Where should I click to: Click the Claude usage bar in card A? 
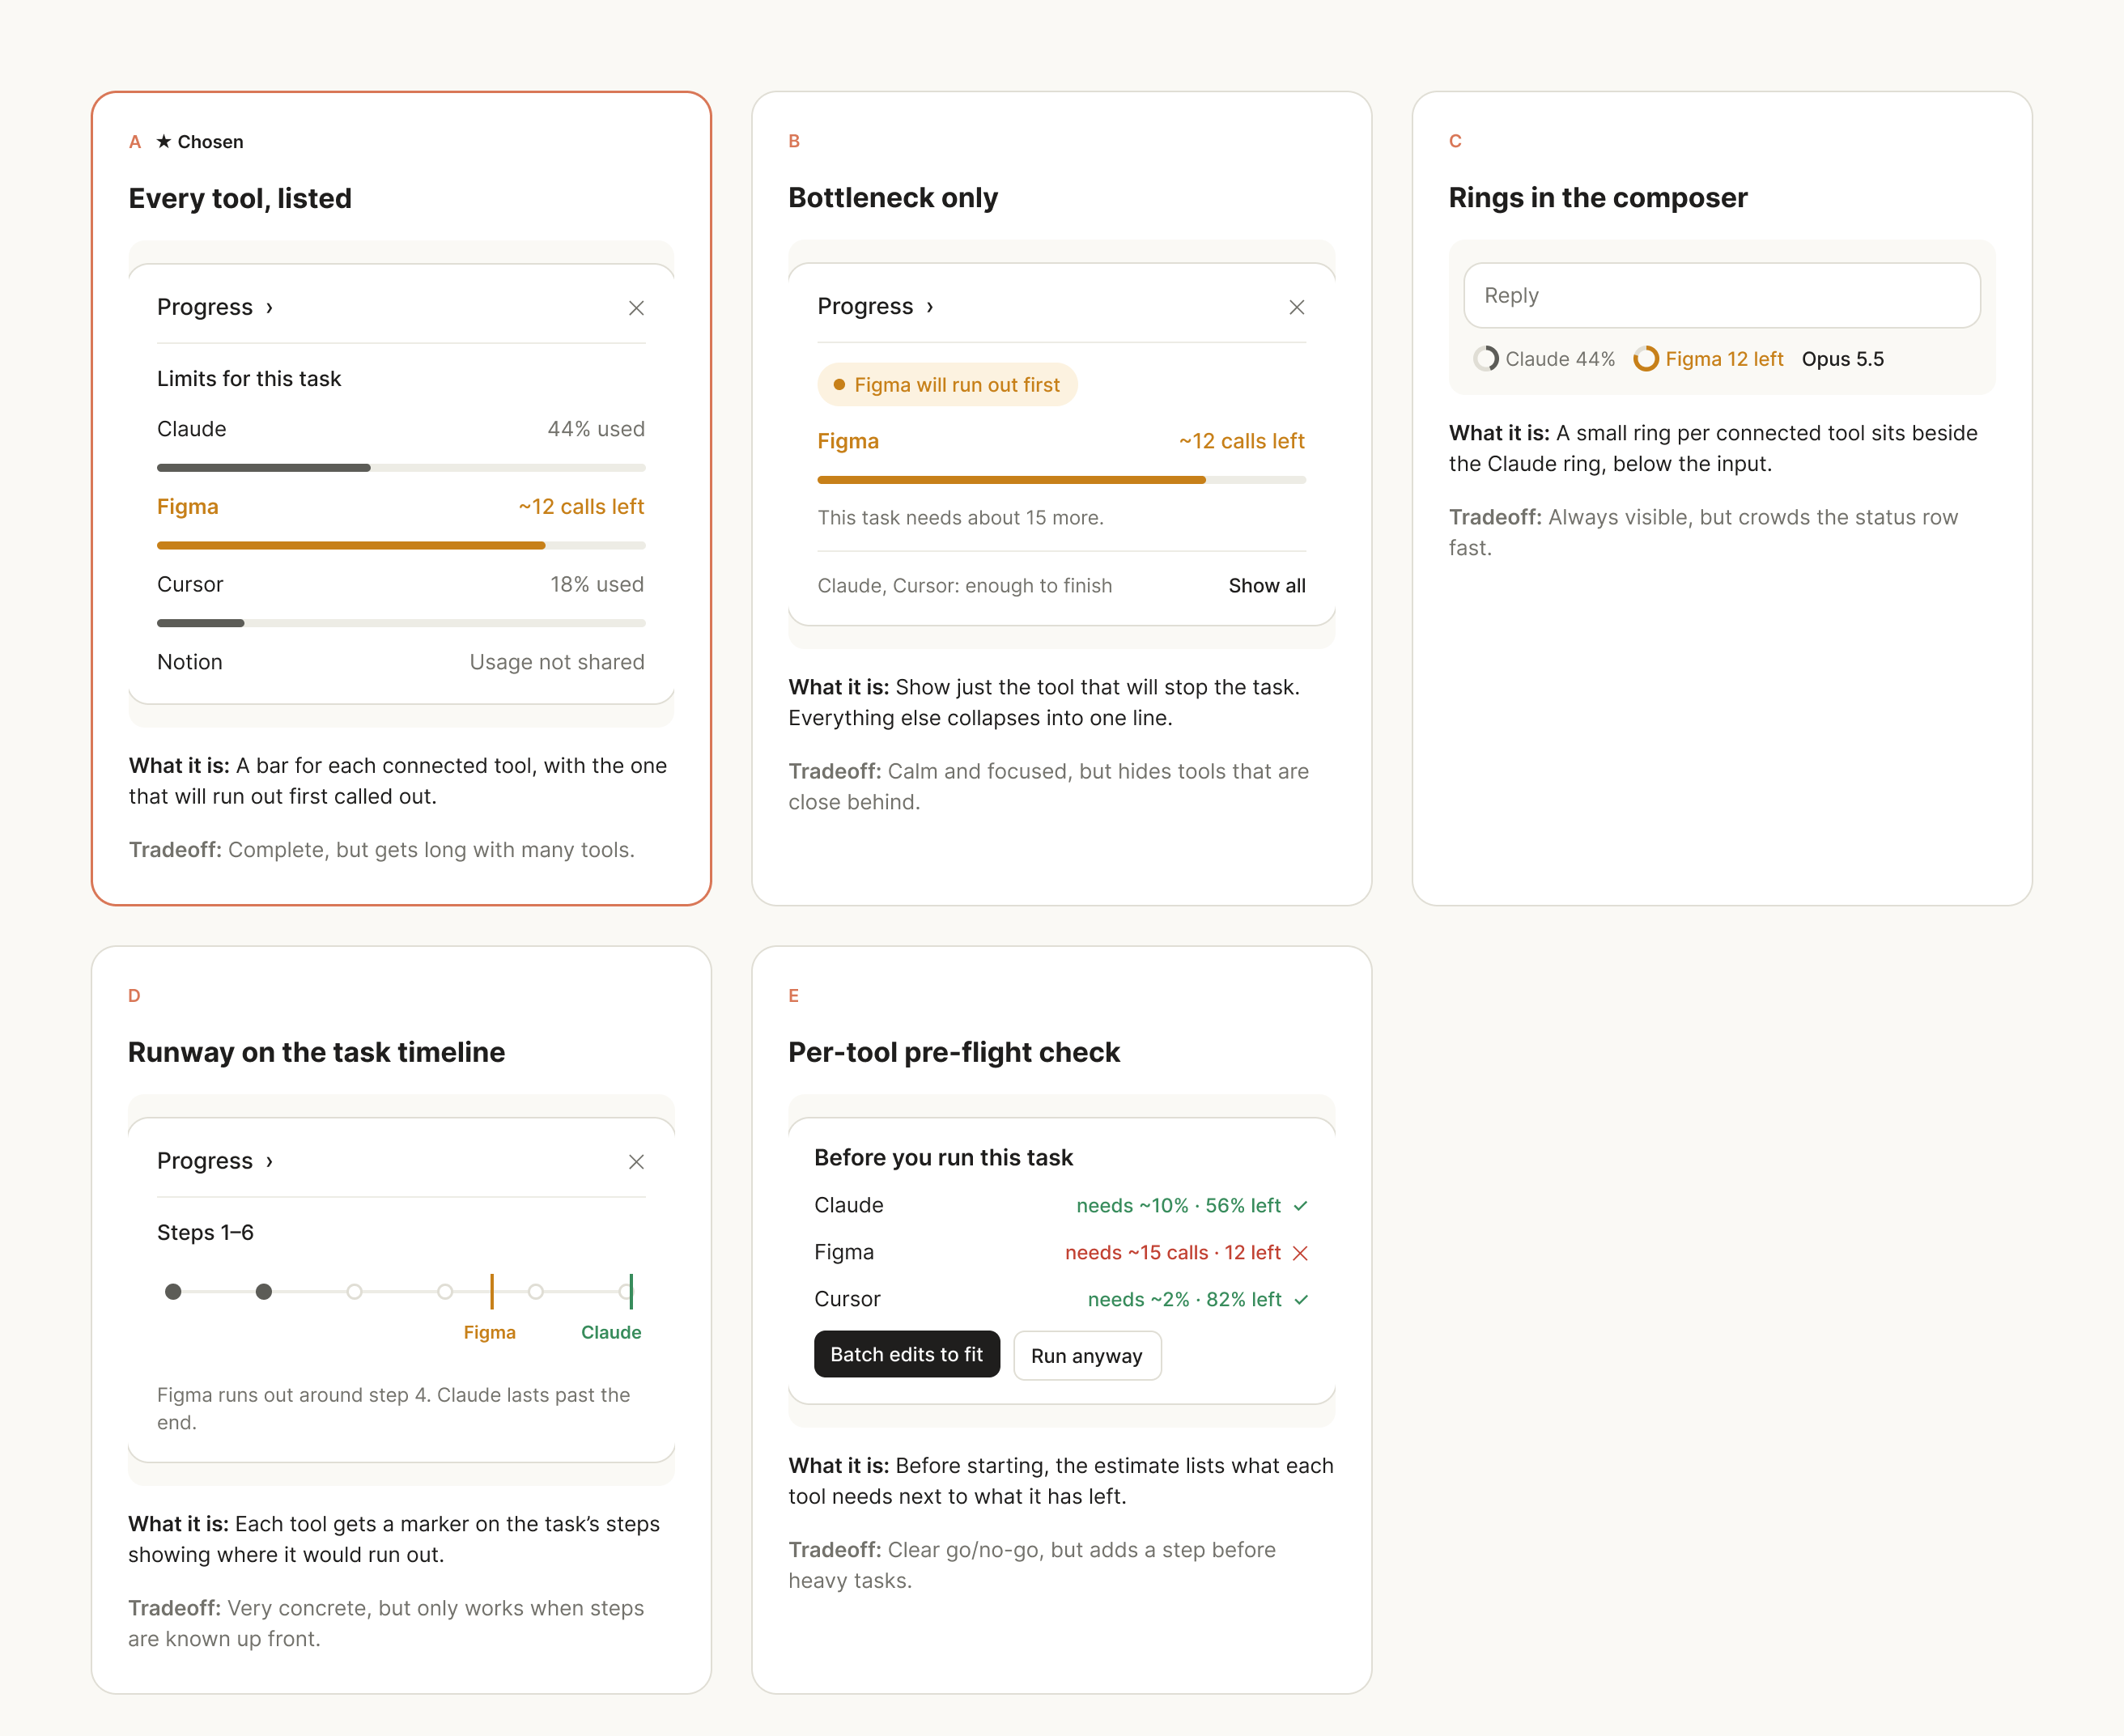401,468
